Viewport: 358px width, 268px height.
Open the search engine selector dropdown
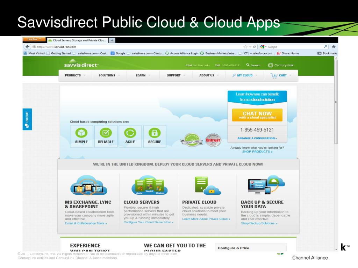pos(263,47)
